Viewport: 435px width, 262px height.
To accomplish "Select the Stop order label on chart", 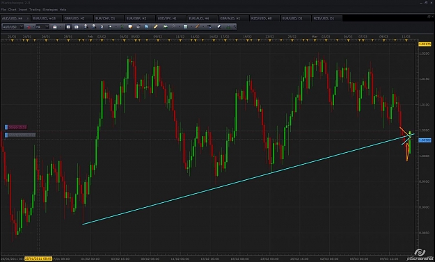I will [x=16, y=127].
